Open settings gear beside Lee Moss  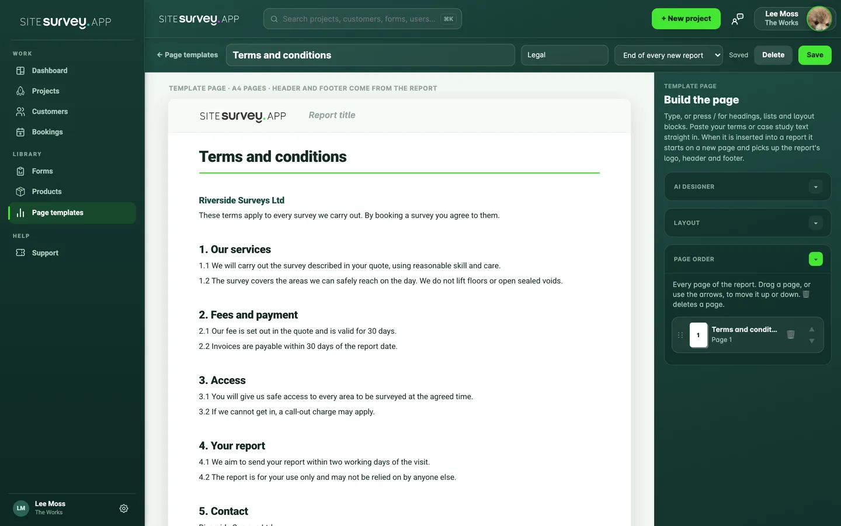coord(124,508)
